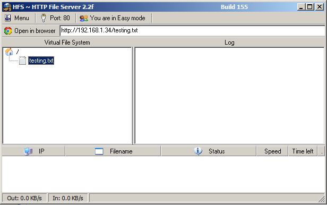Select root '/' tree node

tap(18, 52)
